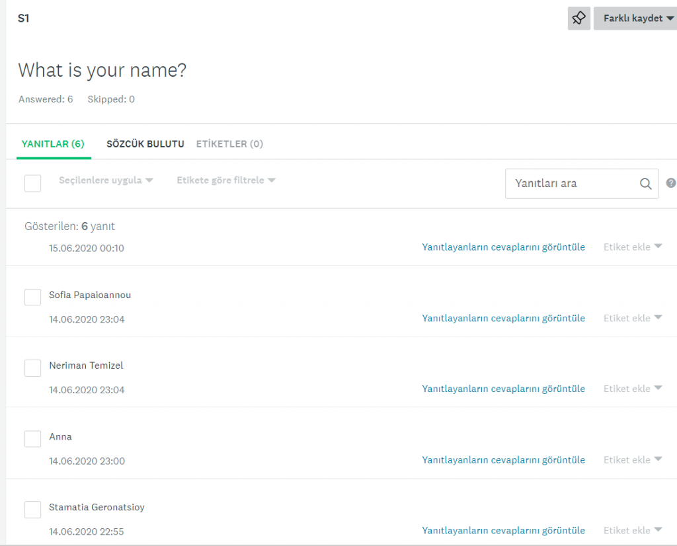The image size is (677, 546).
Task: Click the magnifier icon in the search box
Action: pyautogui.click(x=646, y=184)
